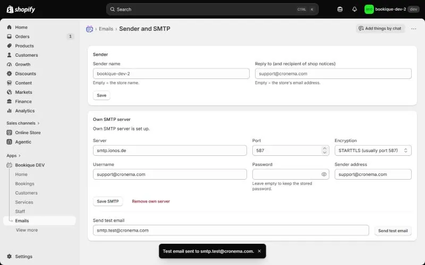Open the Encryption dropdown
Viewport: 425px width, 265px height.
coord(373,151)
